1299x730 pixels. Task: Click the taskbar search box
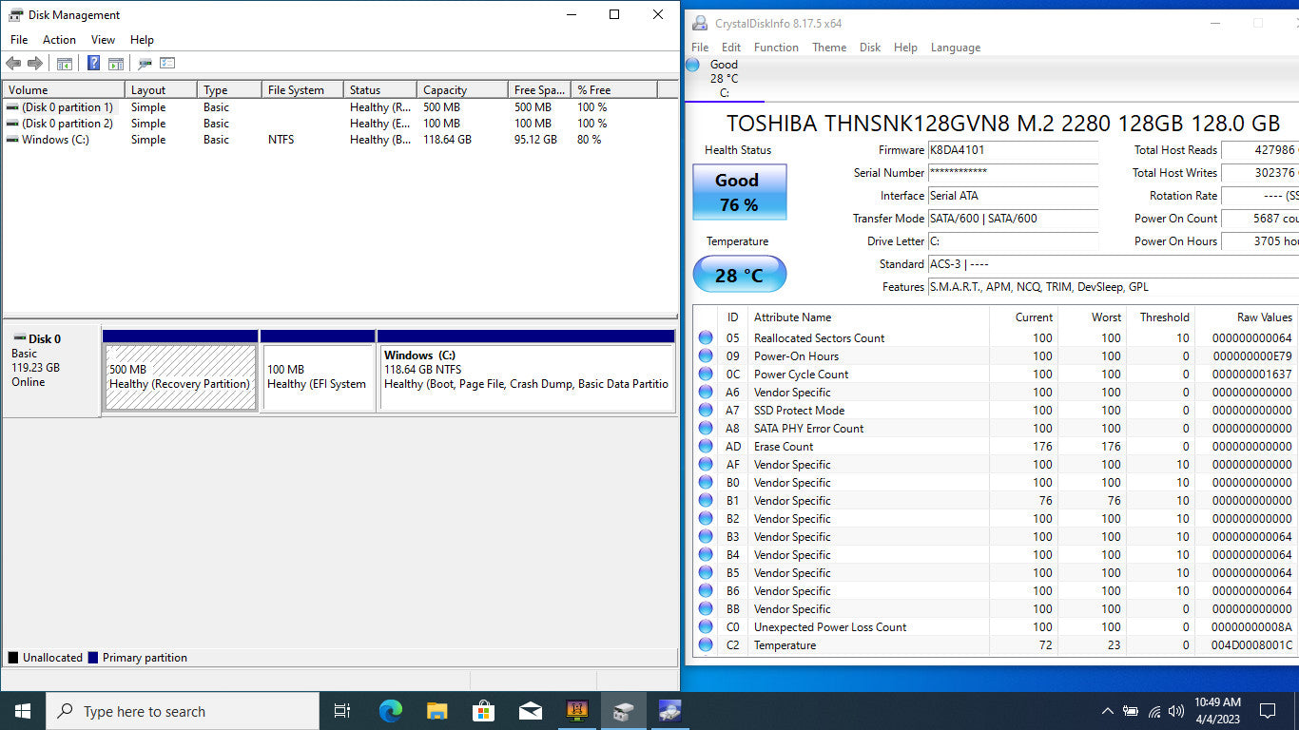(x=181, y=711)
